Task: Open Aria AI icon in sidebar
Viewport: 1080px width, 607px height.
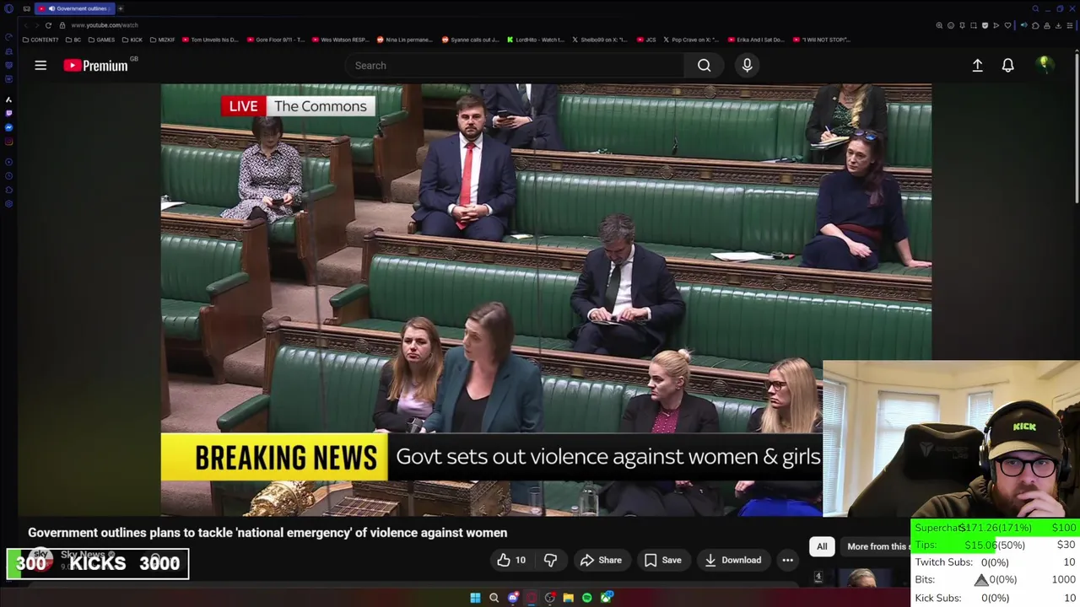Action: 8,100
